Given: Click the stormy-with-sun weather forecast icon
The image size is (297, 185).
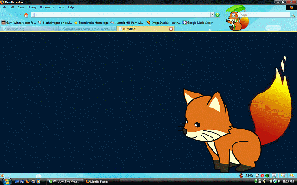Looking at the screenshot, I should click(283, 175).
